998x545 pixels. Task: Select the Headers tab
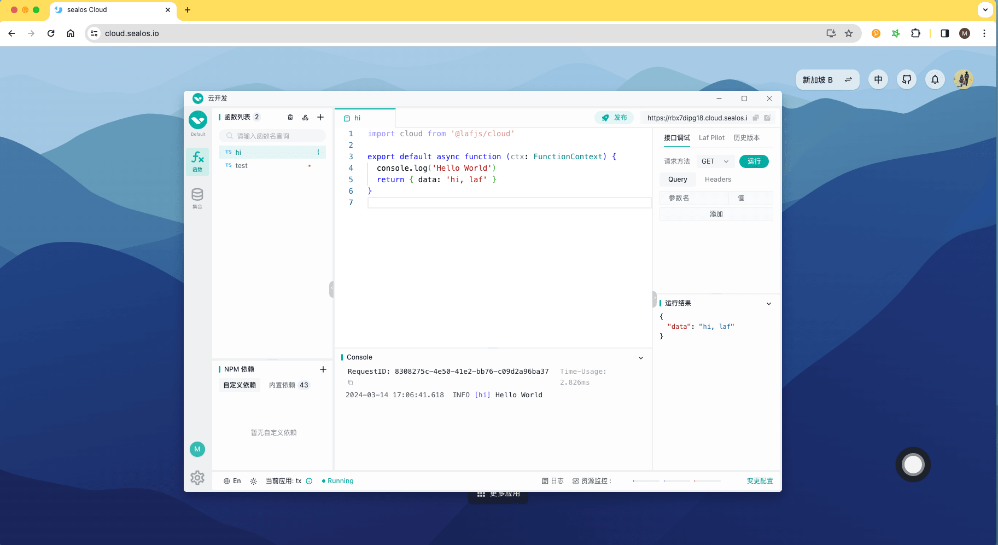717,179
